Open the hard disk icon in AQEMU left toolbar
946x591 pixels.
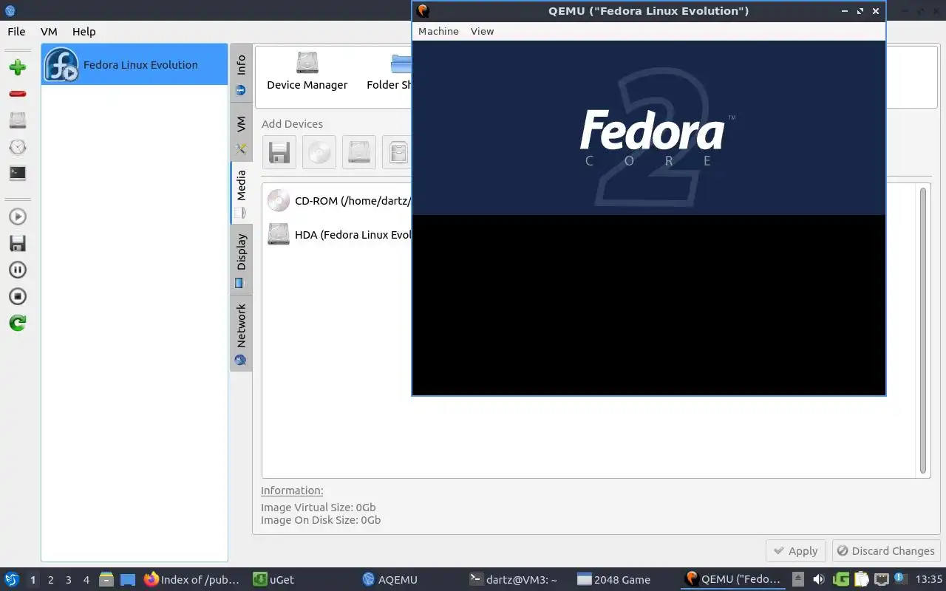coord(18,120)
